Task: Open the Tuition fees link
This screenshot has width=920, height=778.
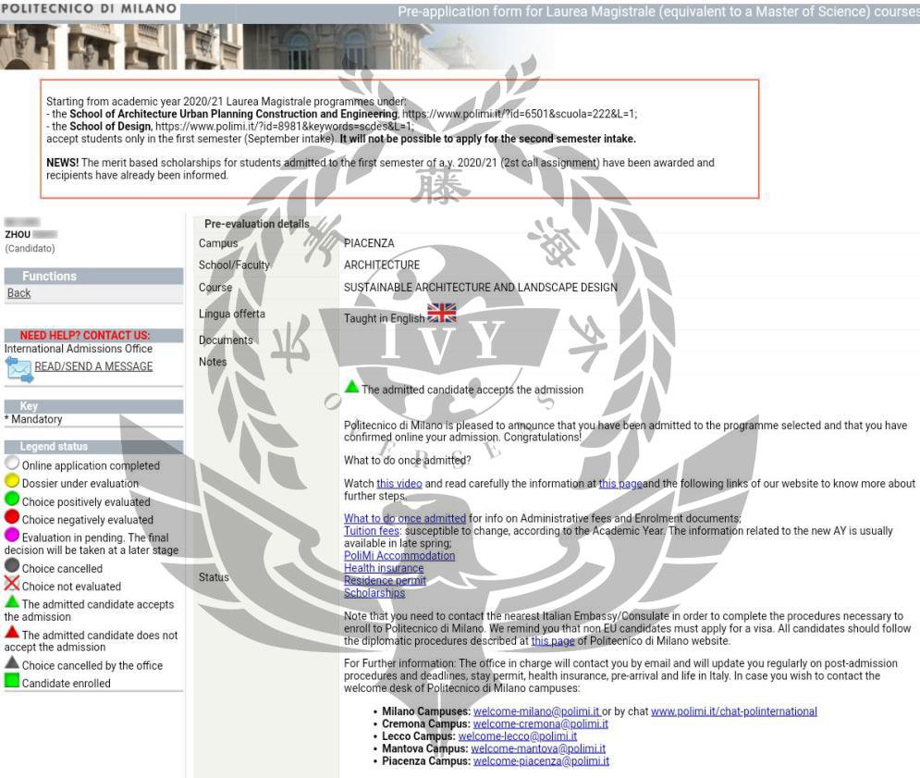Action: point(372,531)
